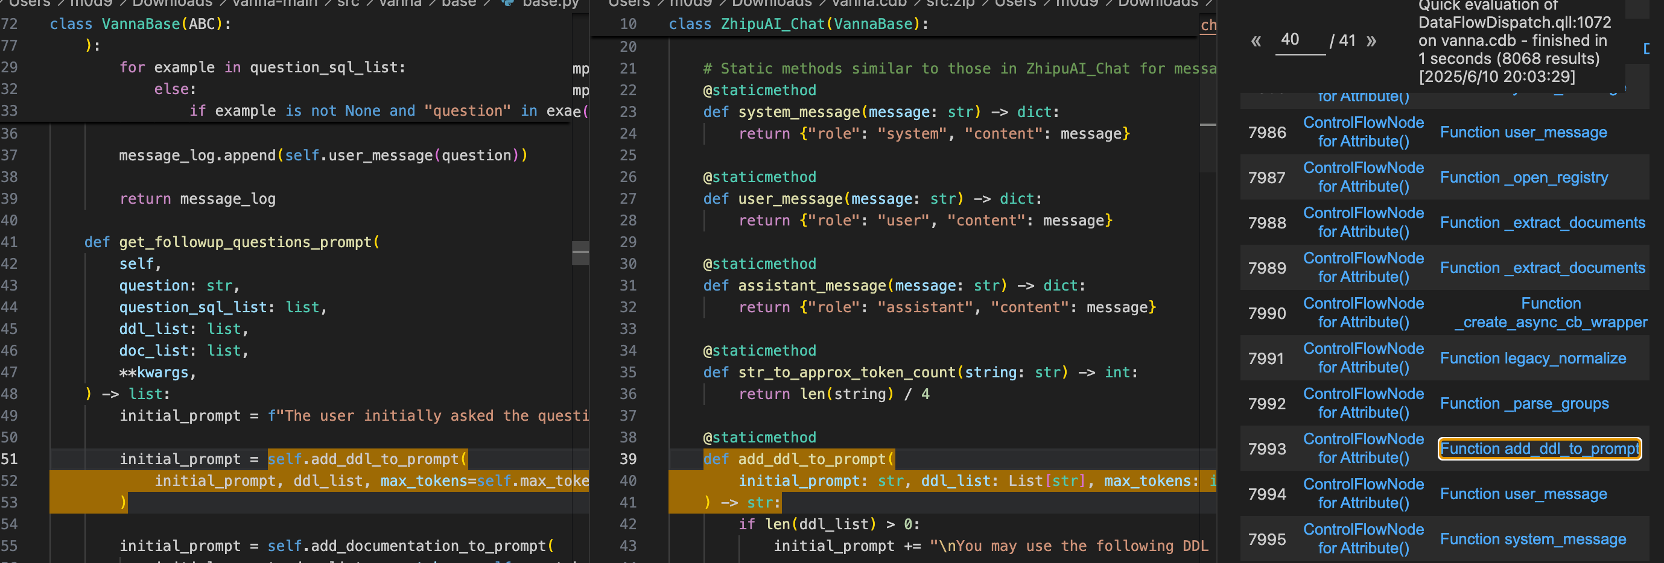
Task: Open the vanna-main breadcrumb in left editor
Action: tap(275, 3)
